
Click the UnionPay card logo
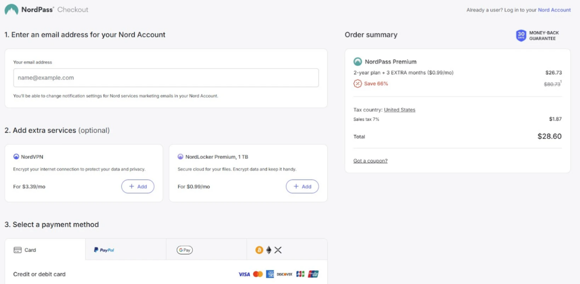[313, 274]
